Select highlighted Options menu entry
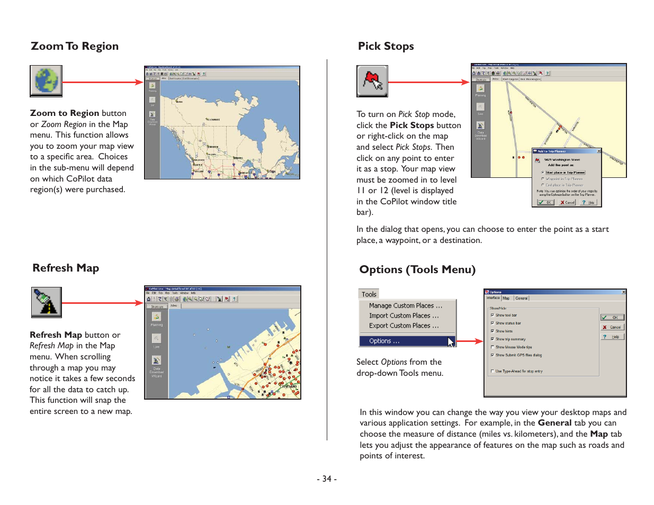654x505 pixels. [407, 341]
